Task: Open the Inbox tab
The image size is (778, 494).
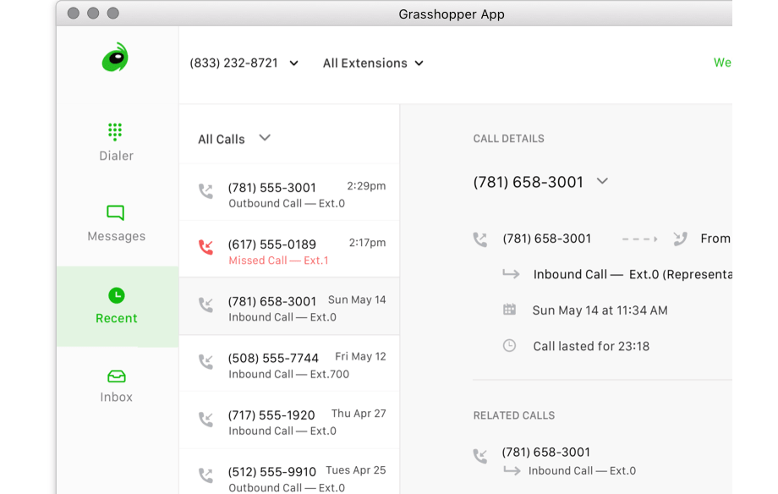Action: (x=116, y=385)
